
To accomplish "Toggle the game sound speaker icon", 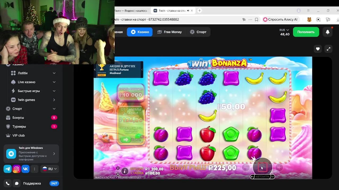I will (118, 174).
